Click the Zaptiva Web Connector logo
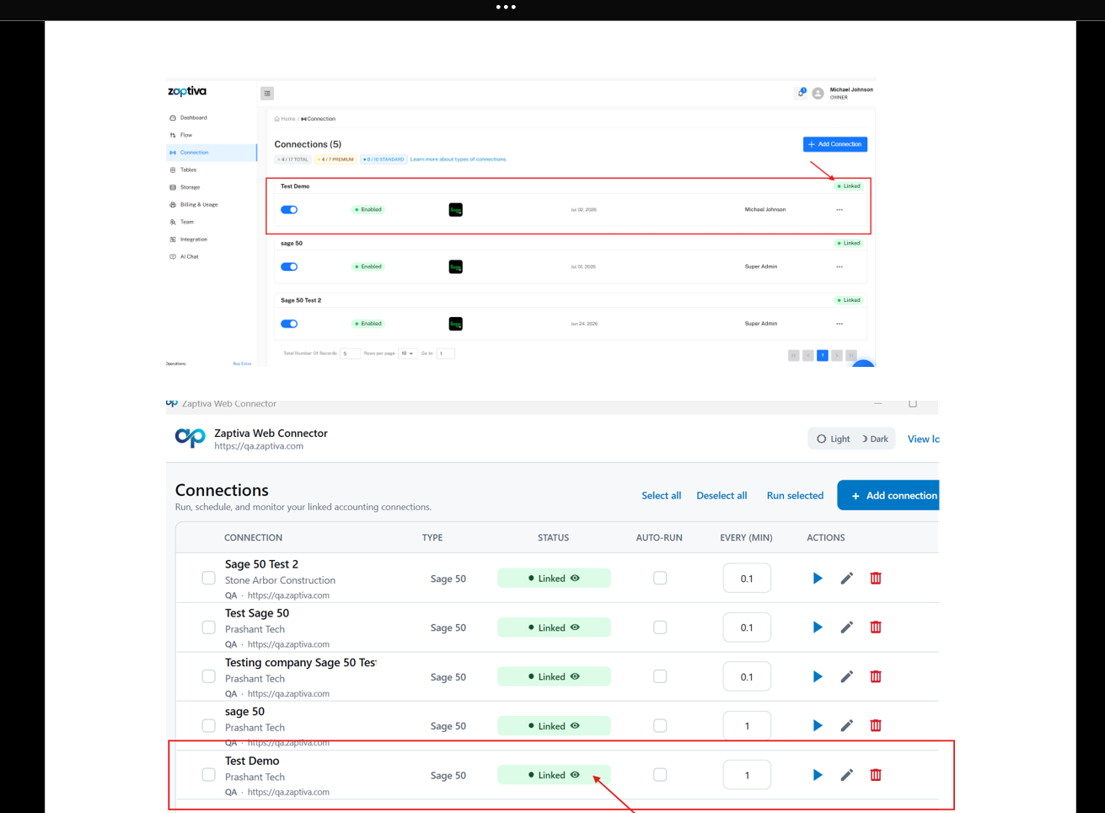 tap(190, 438)
